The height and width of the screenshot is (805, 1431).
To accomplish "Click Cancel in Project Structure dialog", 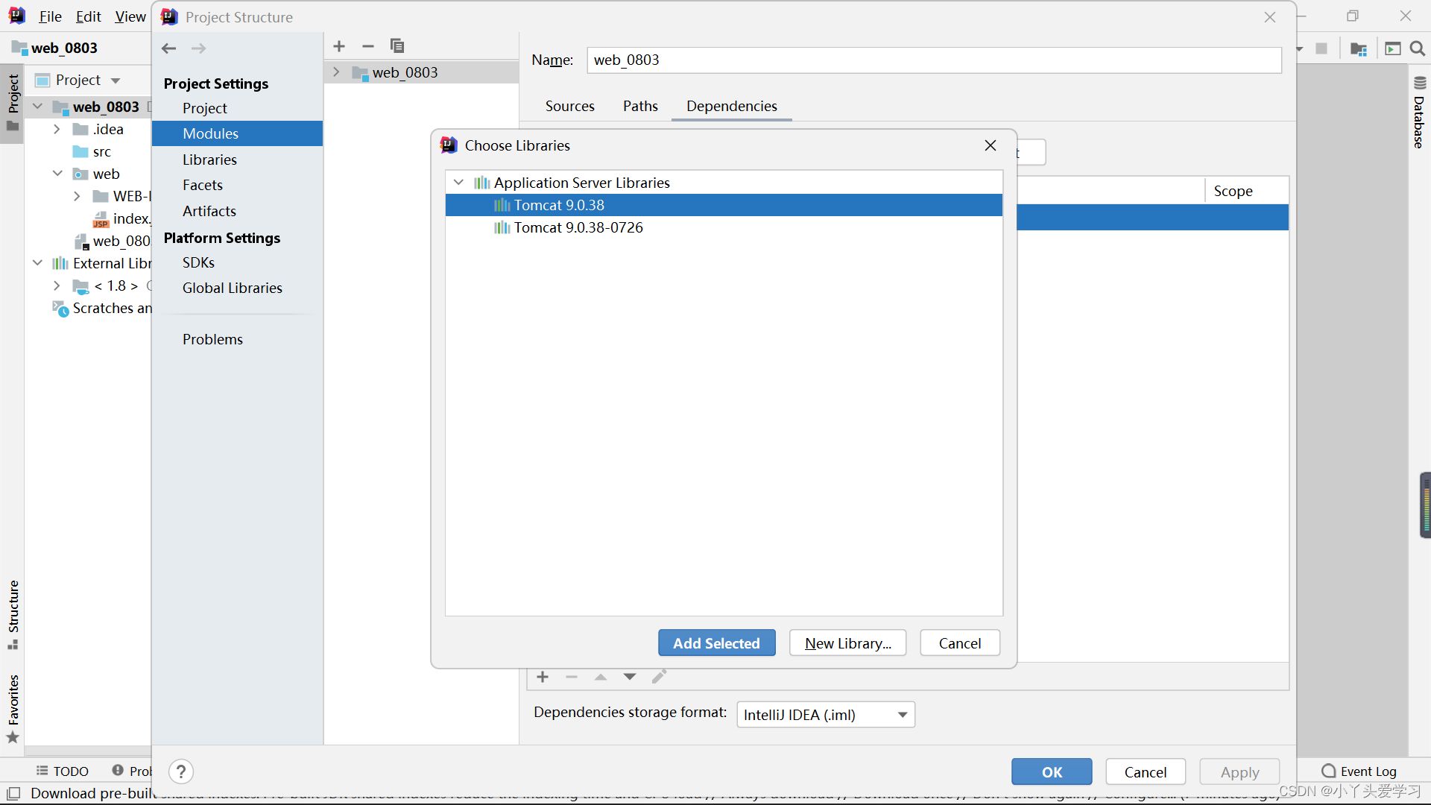I will [1146, 771].
